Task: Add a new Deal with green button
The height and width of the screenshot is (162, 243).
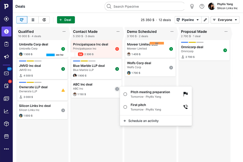Action: pyautogui.click(x=66, y=20)
